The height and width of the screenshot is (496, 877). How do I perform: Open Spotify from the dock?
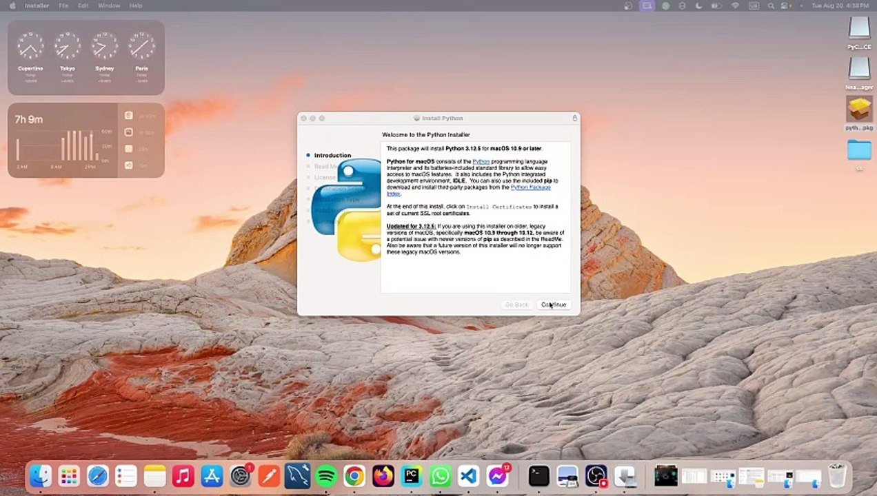(325, 476)
